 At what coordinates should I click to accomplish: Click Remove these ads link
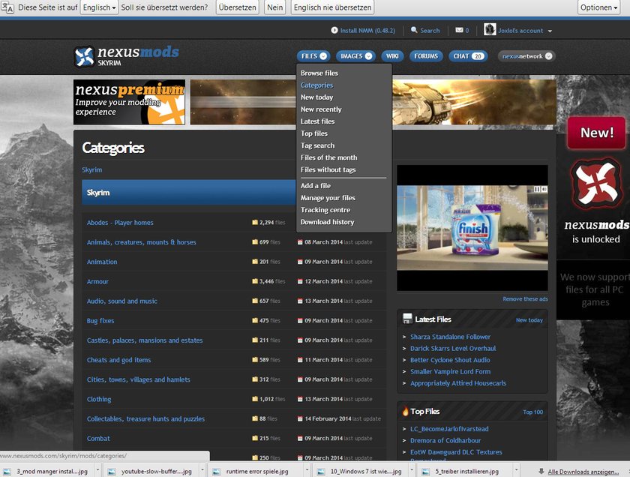coord(525,299)
